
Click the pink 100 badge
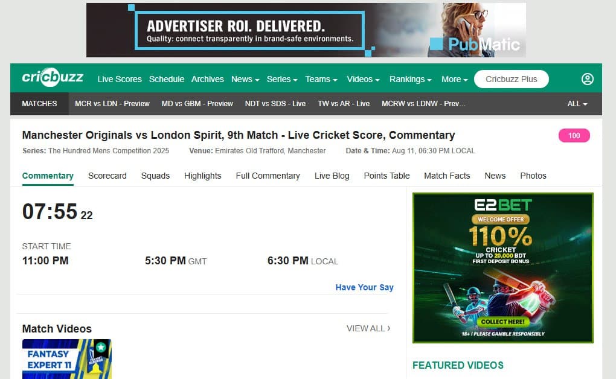coord(574,136)
